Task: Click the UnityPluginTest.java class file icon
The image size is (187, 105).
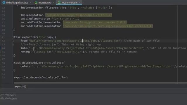Action: 4,3
